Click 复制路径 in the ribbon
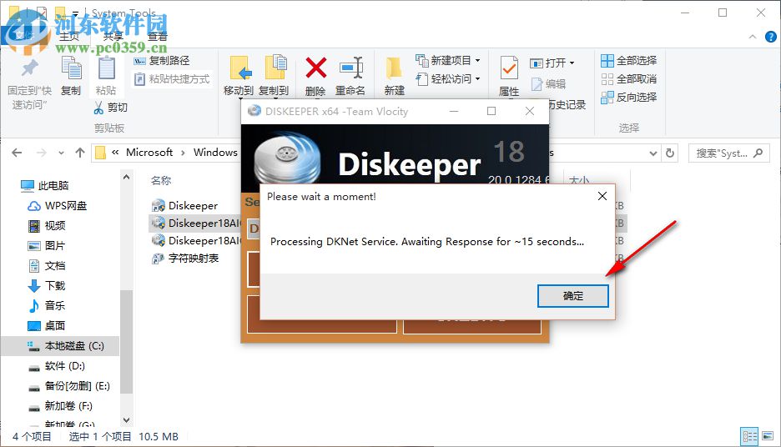Viewport: 781px width, 447px height. (162, 61)
